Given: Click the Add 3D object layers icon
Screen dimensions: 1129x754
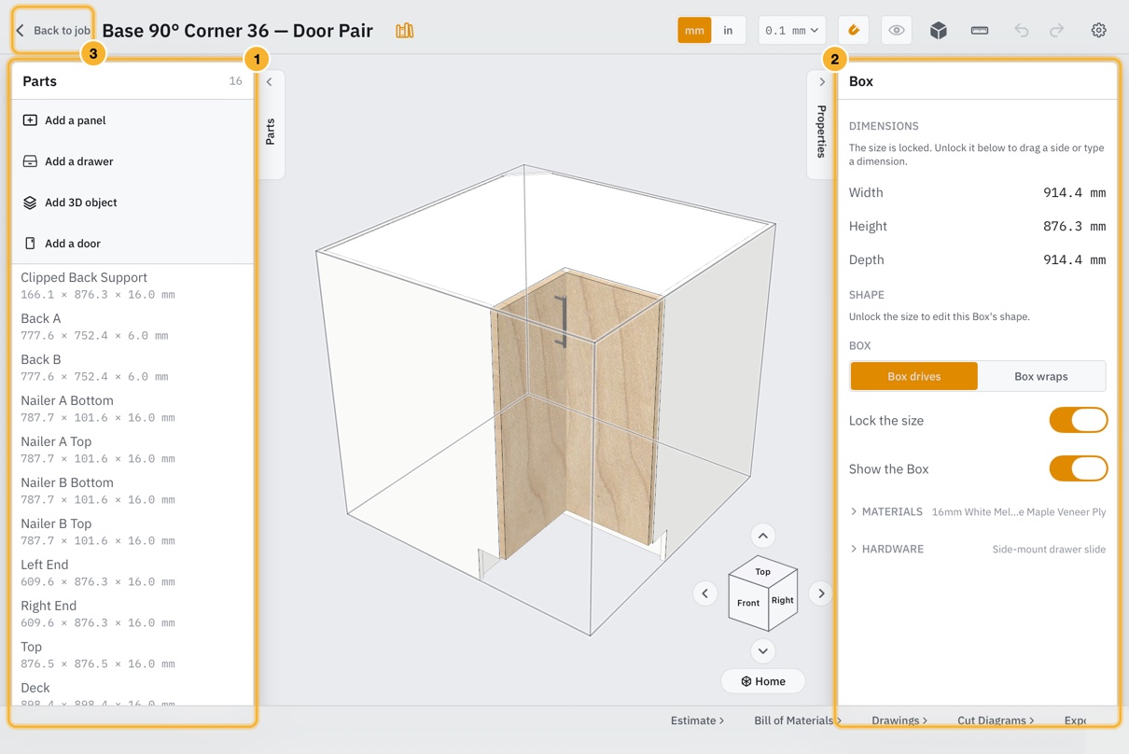Looking at the screenshot, I should click(x=30, y=202).
